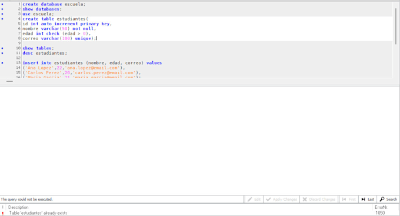Screen dimensions: 400x216
Task: Click the blue statement marker beside line 4
Action: (2, 19)
